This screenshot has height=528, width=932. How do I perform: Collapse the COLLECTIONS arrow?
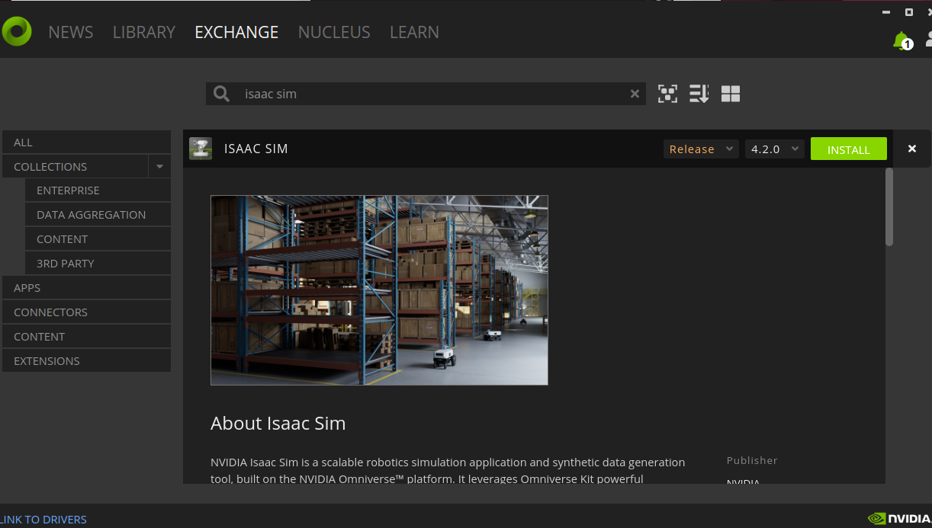pos(159,167)
